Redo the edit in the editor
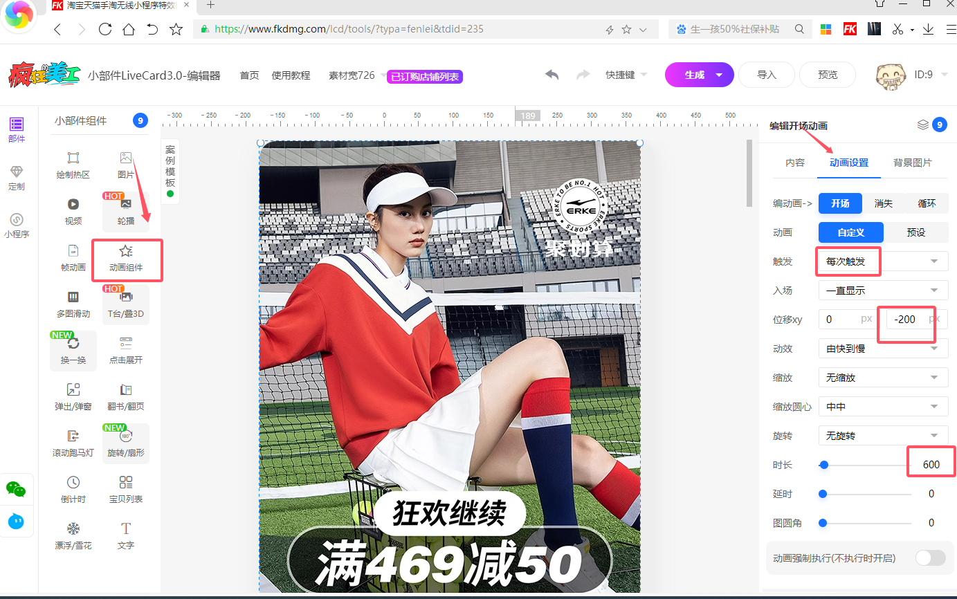This screenshot has width=957, height=599. coord(583,75)
